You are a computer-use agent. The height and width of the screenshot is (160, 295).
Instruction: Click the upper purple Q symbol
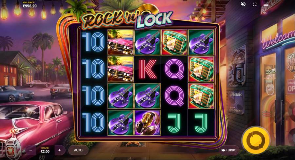click(174, 69)
